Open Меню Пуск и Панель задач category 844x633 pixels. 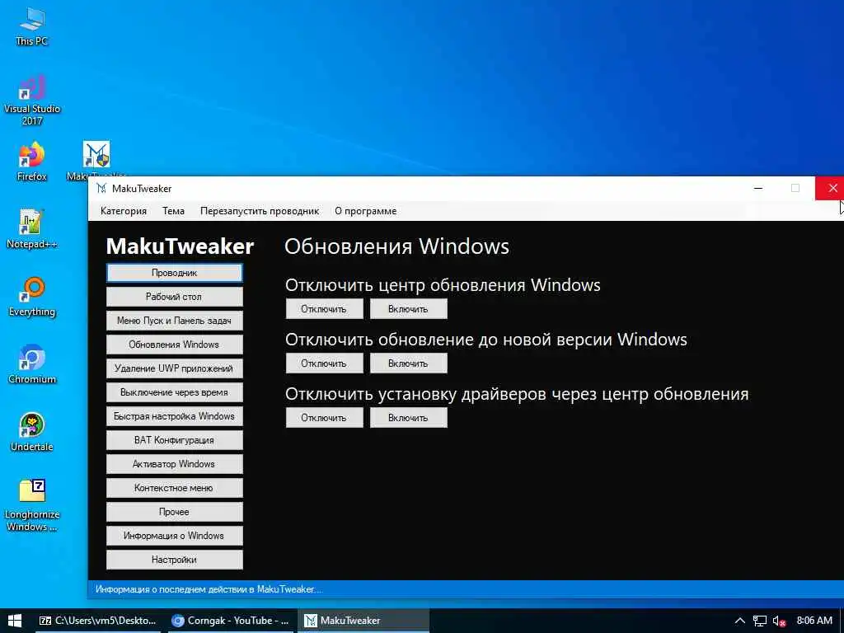click(175, 321)
